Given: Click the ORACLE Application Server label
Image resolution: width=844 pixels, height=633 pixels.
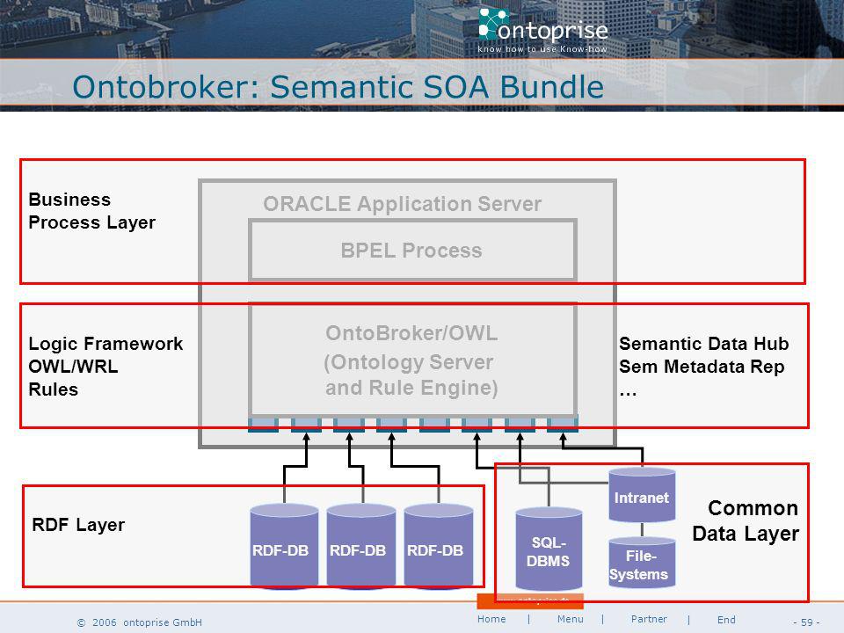Looking at the screenshot, I should click(402, 204).
